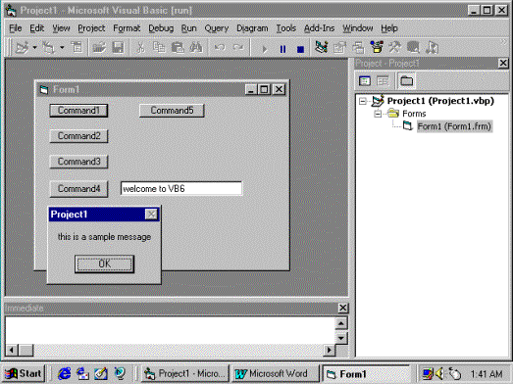This screenshot has width=513, height=384.
Task: Click the Properties Window toolbar icon
Action: point(339,48)
